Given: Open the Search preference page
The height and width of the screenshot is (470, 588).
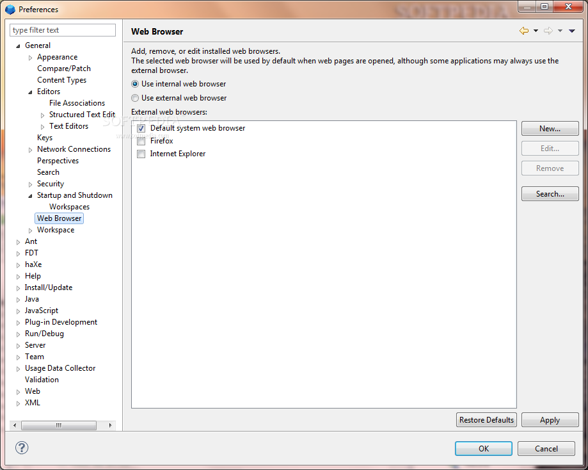Looking at the screenshot, I should (x=48, y=172).
